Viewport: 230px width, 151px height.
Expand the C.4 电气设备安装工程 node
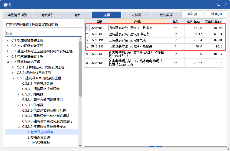coord(8,57)
